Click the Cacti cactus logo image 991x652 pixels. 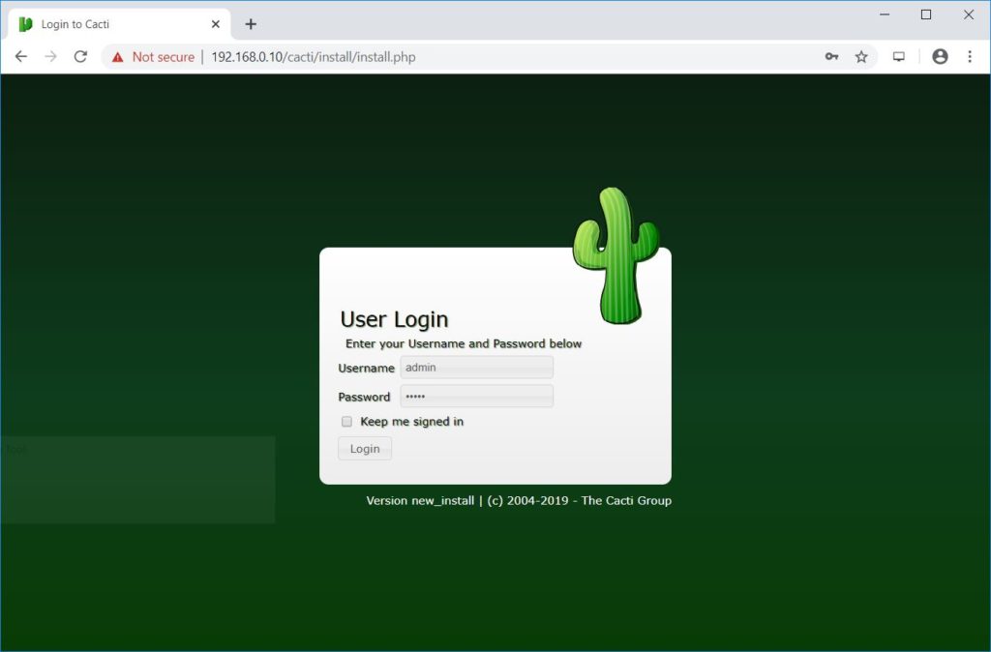tap(616, 249)
